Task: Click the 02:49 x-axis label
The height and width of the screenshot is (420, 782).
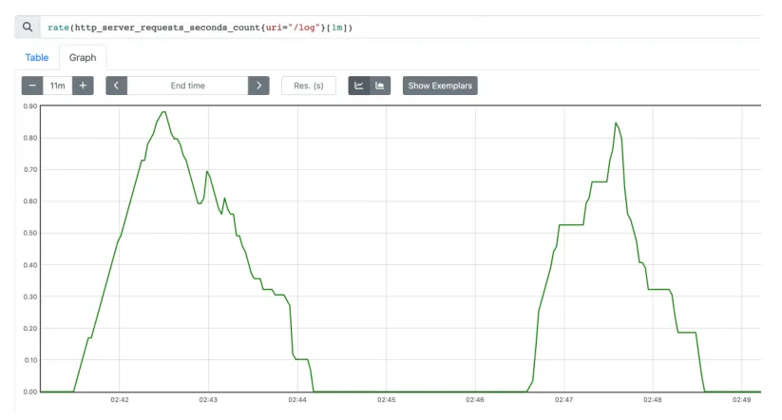Action: coord(741,399)
